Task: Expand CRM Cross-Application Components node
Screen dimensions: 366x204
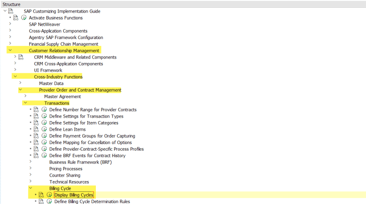Action: tap(15, 63)
